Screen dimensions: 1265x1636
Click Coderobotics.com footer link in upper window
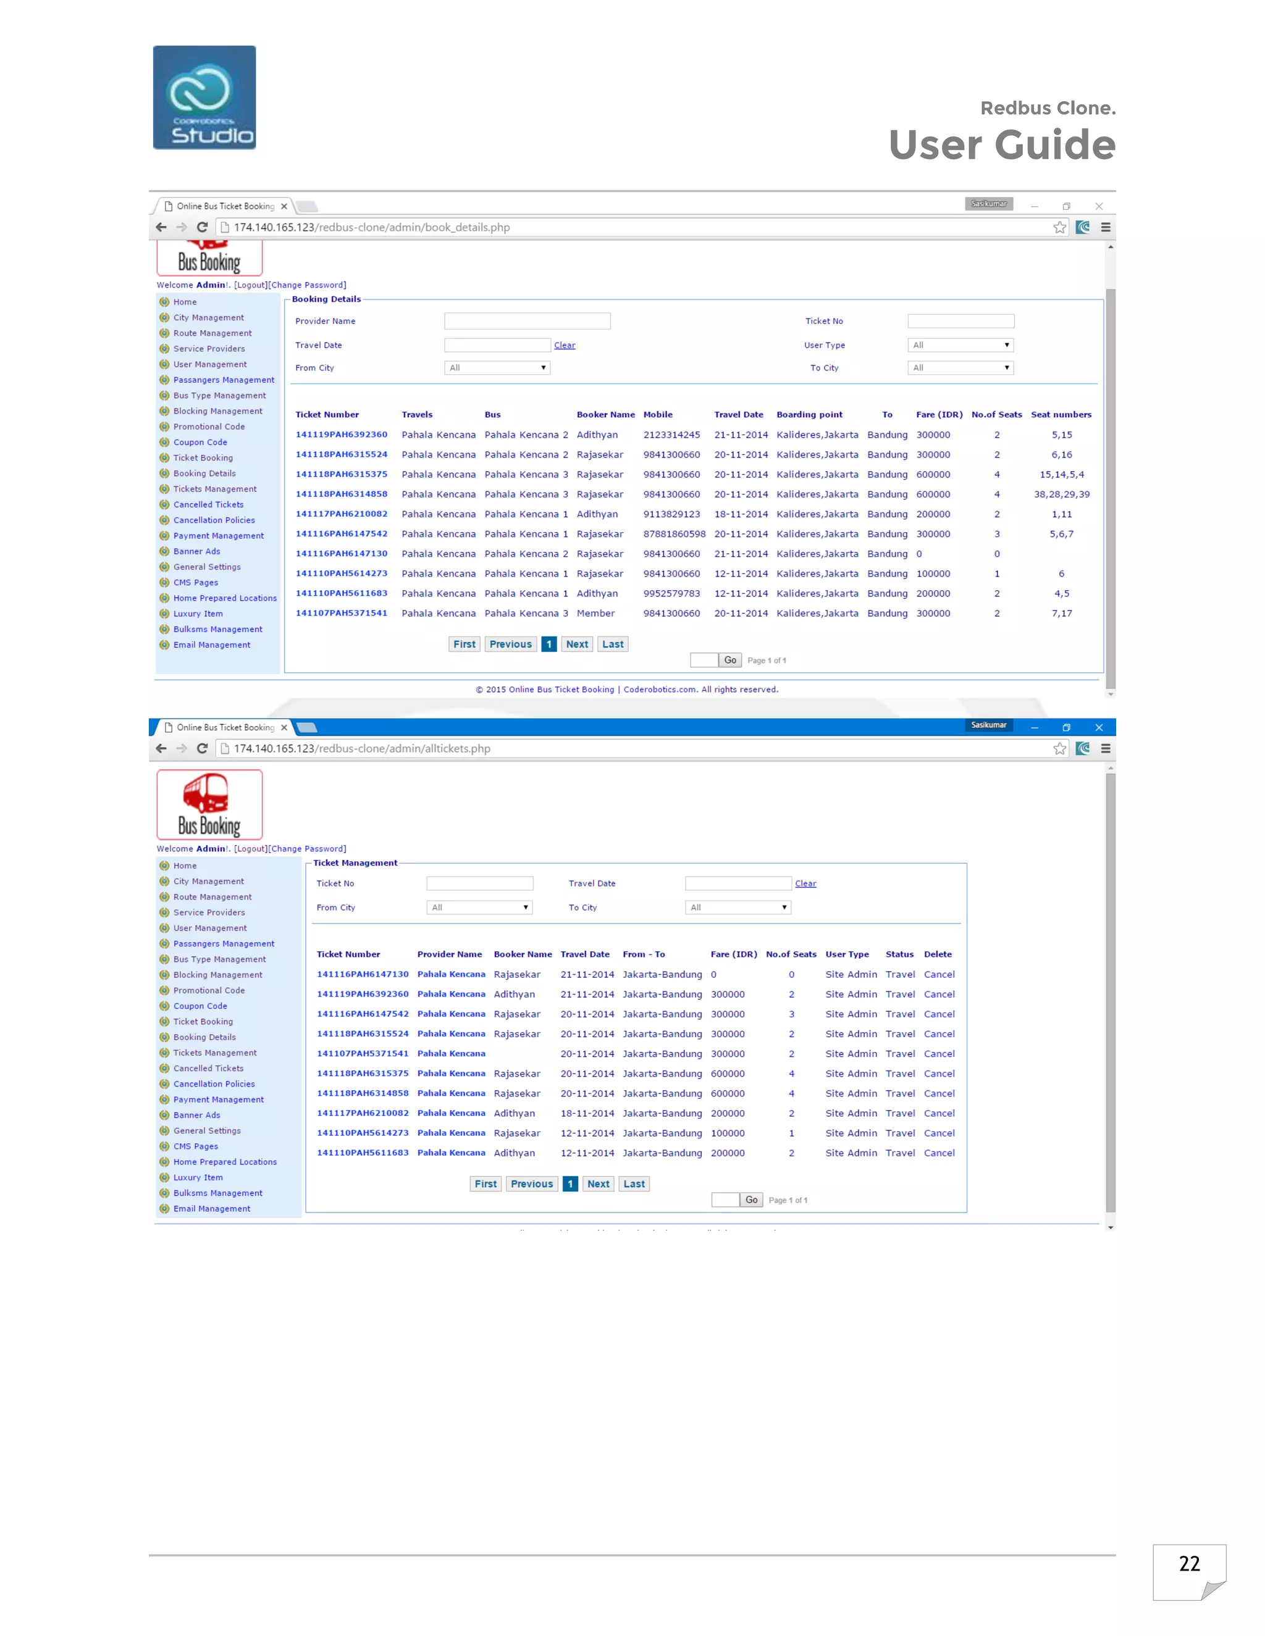(660, 689)
